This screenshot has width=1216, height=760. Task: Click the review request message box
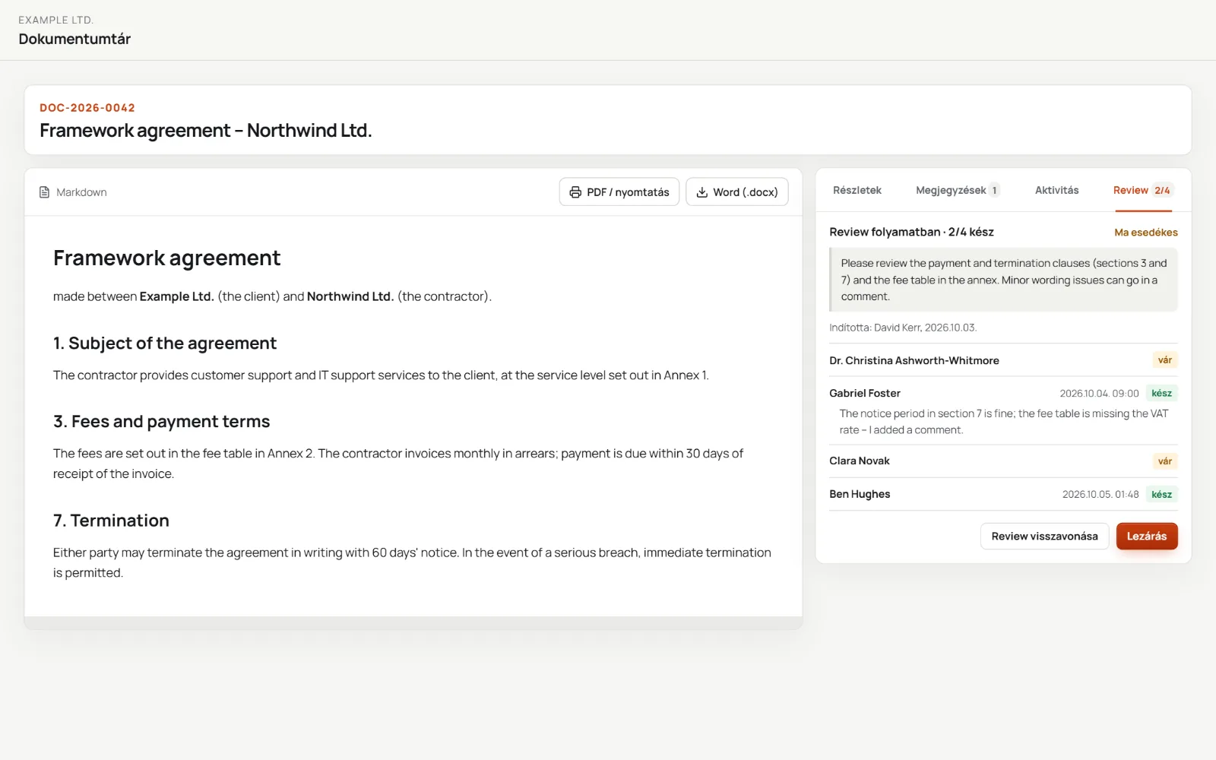(x=1003, y=280)
